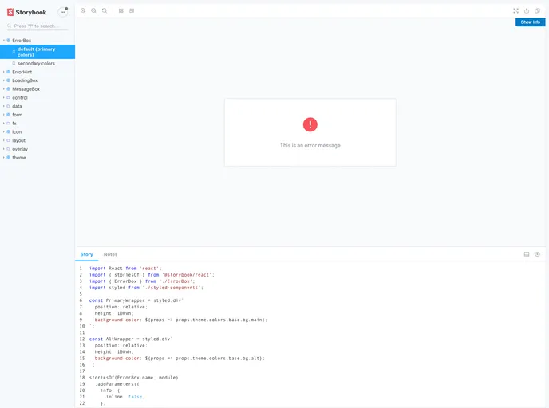This screenshot has width=549, height=408.
Task: Expand the data folder
Action: click(17, 106)
